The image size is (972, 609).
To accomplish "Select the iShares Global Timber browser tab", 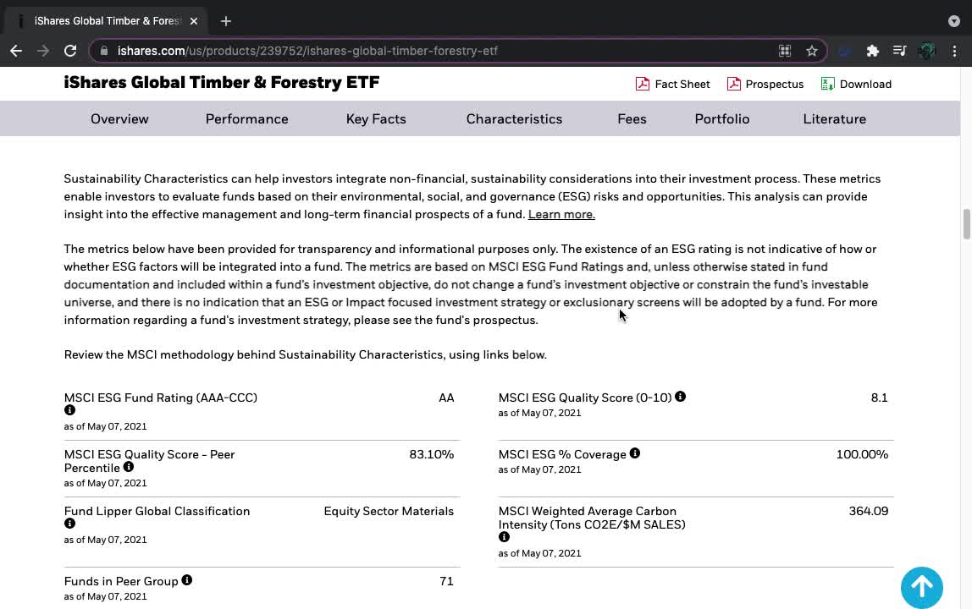I will tap(107, 21).
